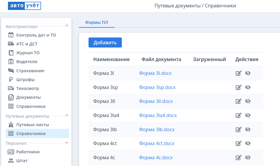Click the Добавить button
Screen dimensions: 280x166
click(x=105, y=42)
